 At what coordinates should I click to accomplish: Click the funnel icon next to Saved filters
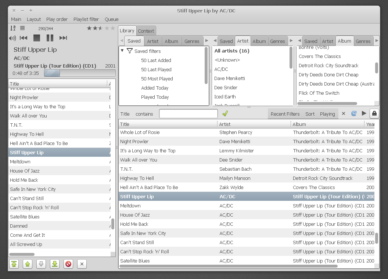pos(130,51)
